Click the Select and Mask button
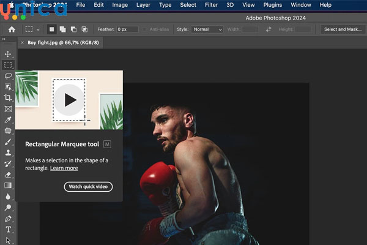 click(344, 29)
